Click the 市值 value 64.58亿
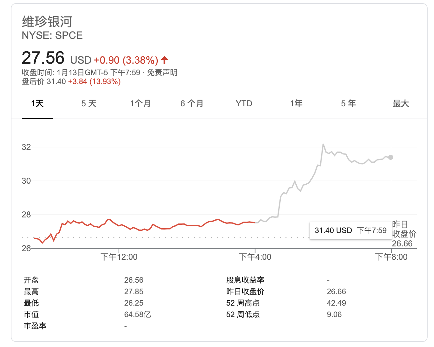Viewport: 434px width, 347px height. [x=137, y=315]
